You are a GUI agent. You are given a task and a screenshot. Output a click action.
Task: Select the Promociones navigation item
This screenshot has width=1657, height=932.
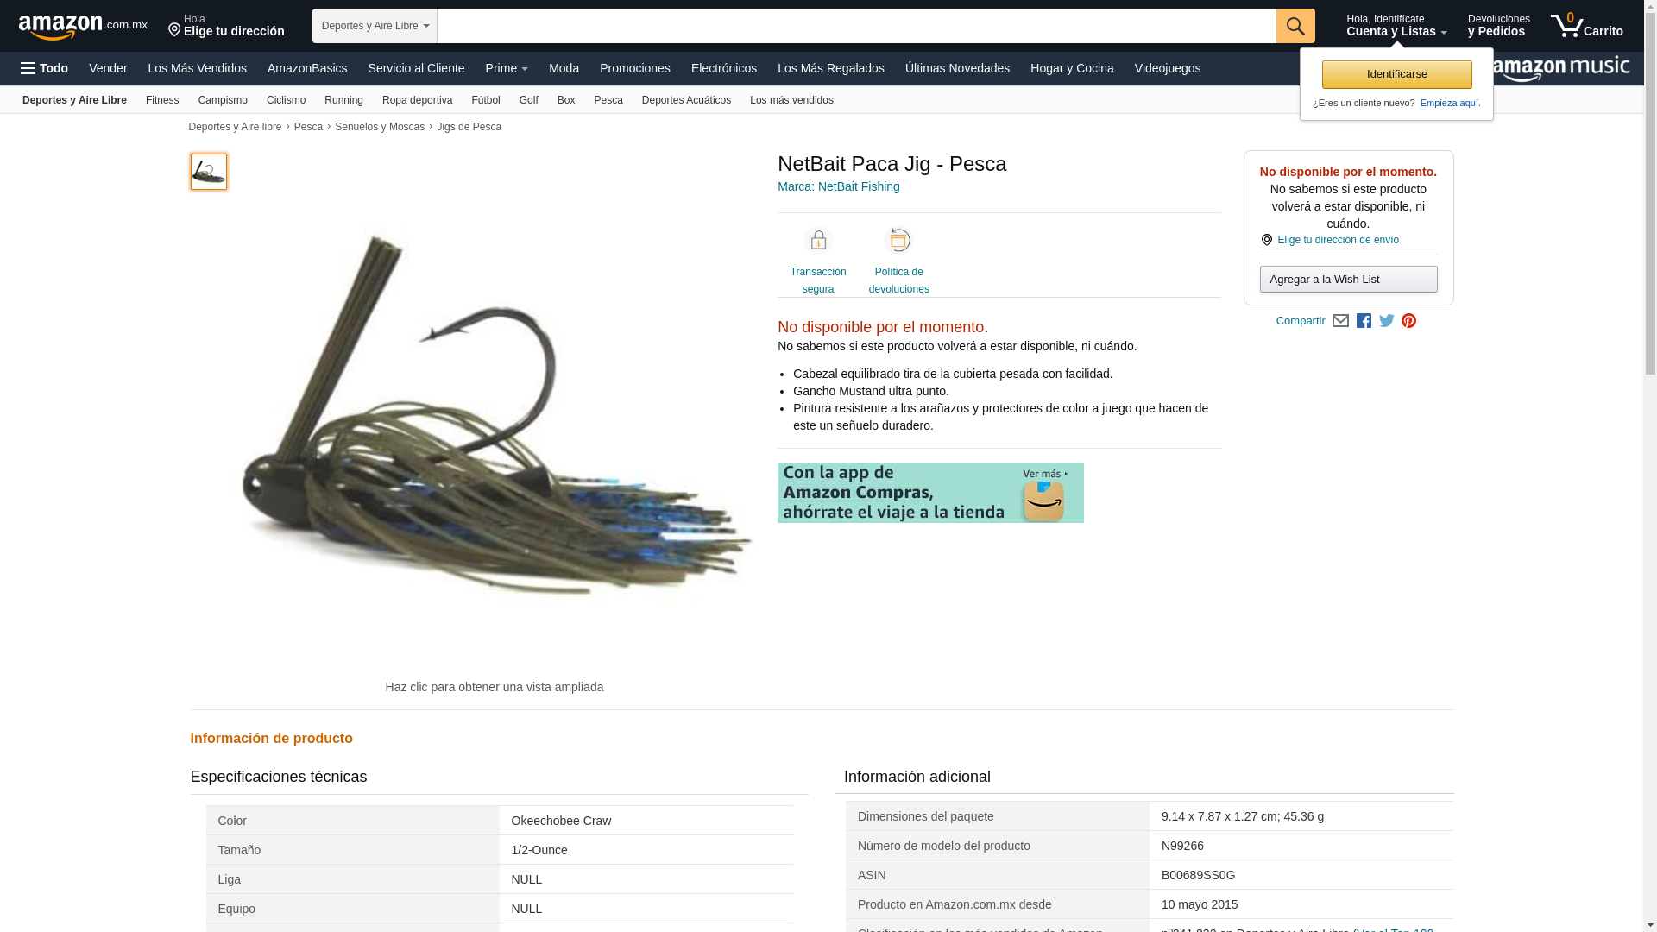coord(635,68)
